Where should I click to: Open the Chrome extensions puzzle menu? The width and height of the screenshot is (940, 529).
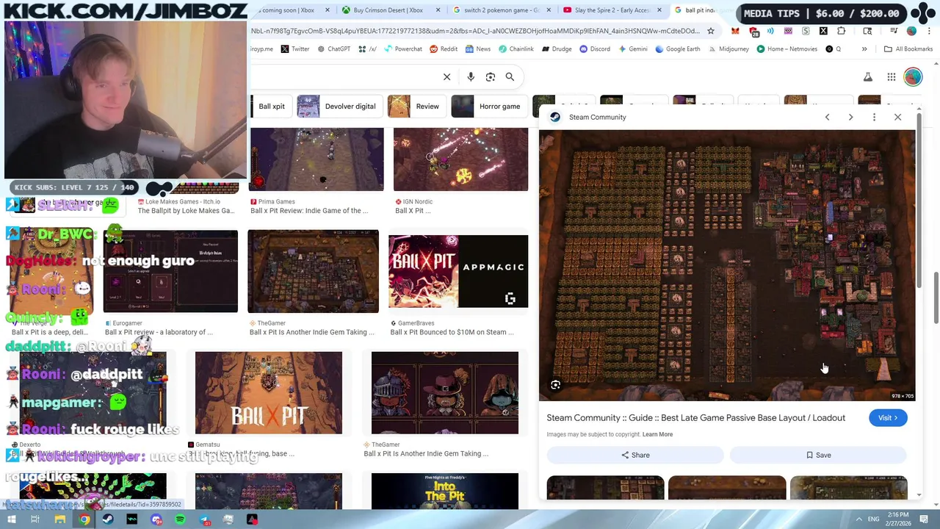pos(841,31)
